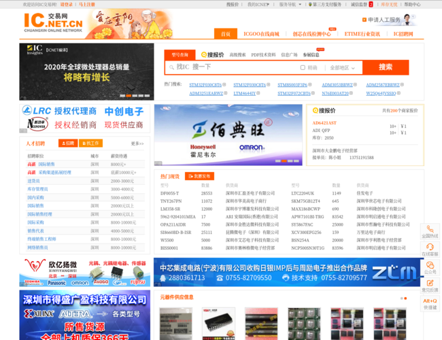This screenshot has width=442, height=340.
Task: Click the plus icon beside LTM4644IY
Action: [258, 93]
